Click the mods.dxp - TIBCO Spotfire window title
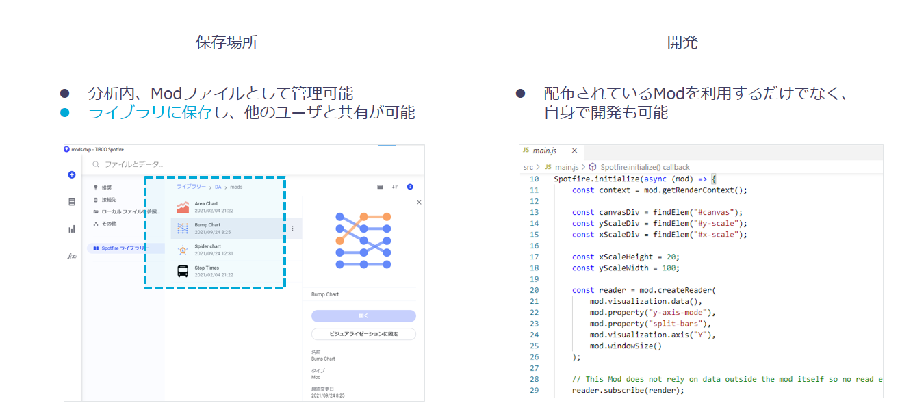Screen dimensions: 913x416 (x=98, y=149)
